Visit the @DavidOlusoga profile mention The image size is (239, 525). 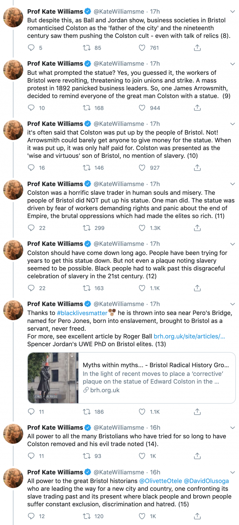(x=206, y=481)
